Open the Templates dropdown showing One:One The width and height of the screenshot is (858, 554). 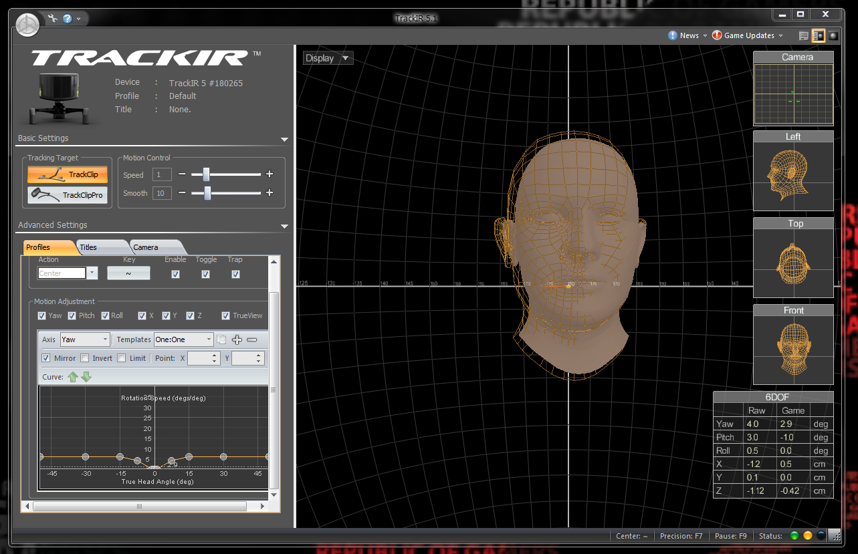click(x=184, y=339)
